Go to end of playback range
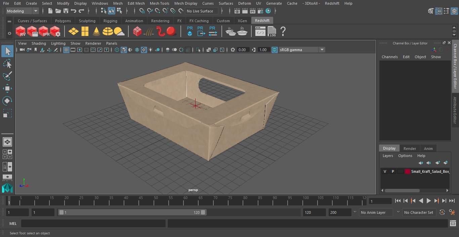This screenshot has width=459, height=237. click(x=452, y=201)
